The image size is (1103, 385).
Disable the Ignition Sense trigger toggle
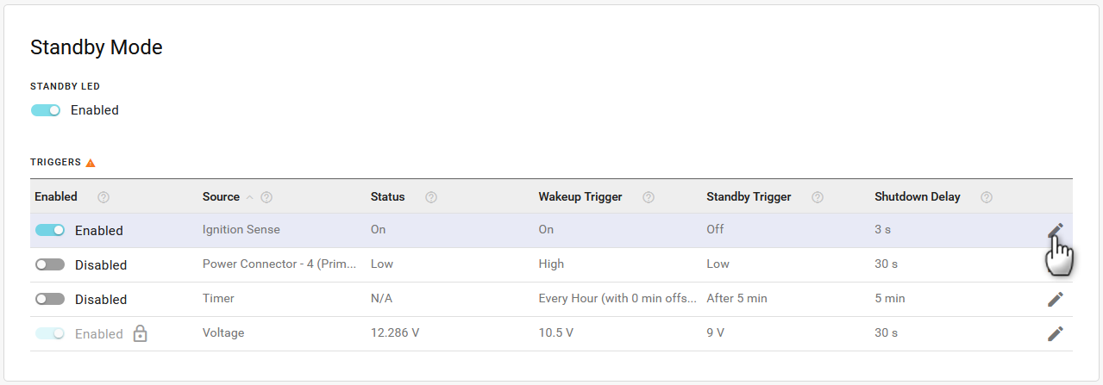pos(50,230)
